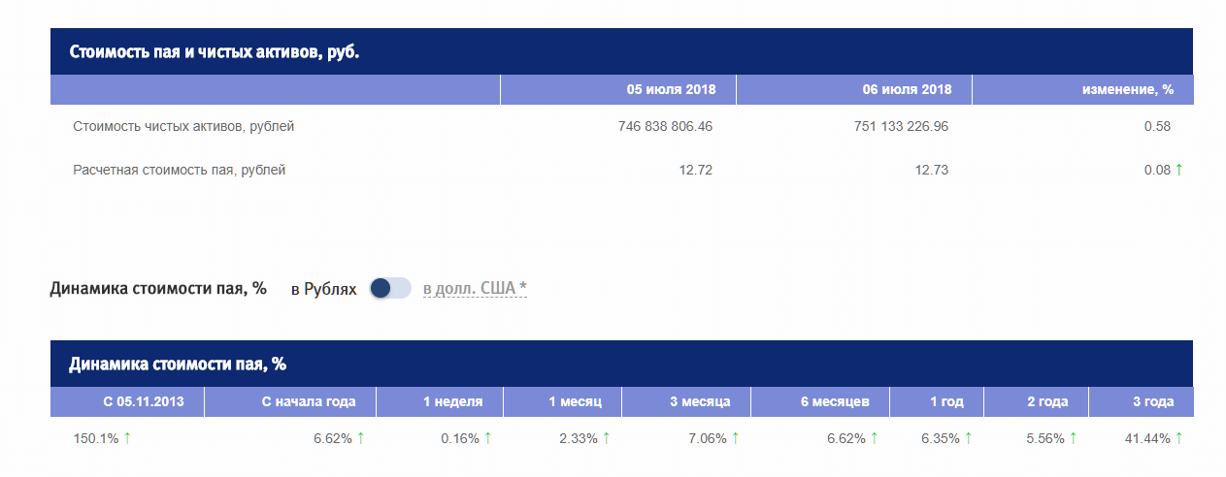Click the net asset value 751 133 226.96

click(x=900, y=126)
